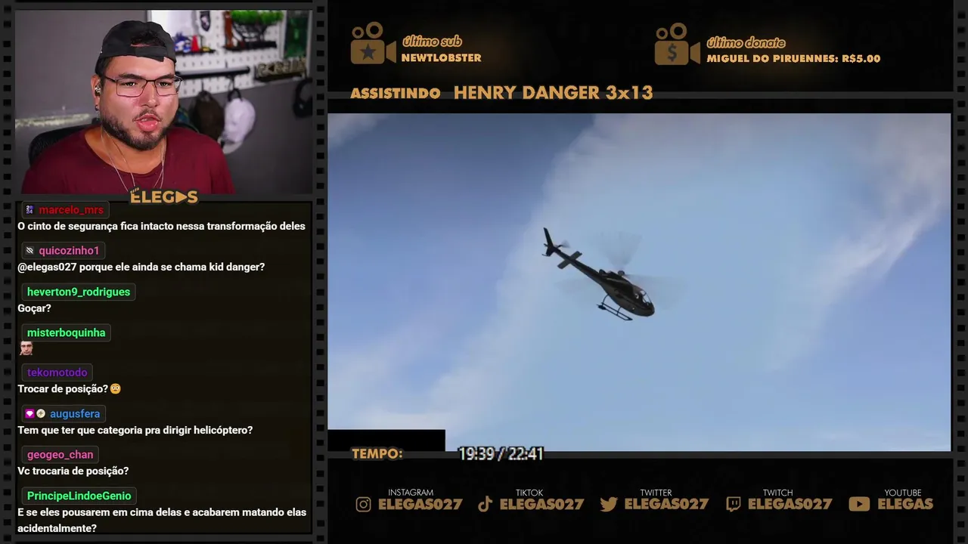
Task: Click the TEMPO: label
Action: tap(377, 454)
